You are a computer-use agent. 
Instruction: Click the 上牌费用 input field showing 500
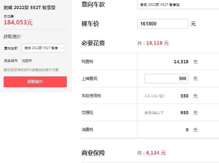tap(166, 78)
